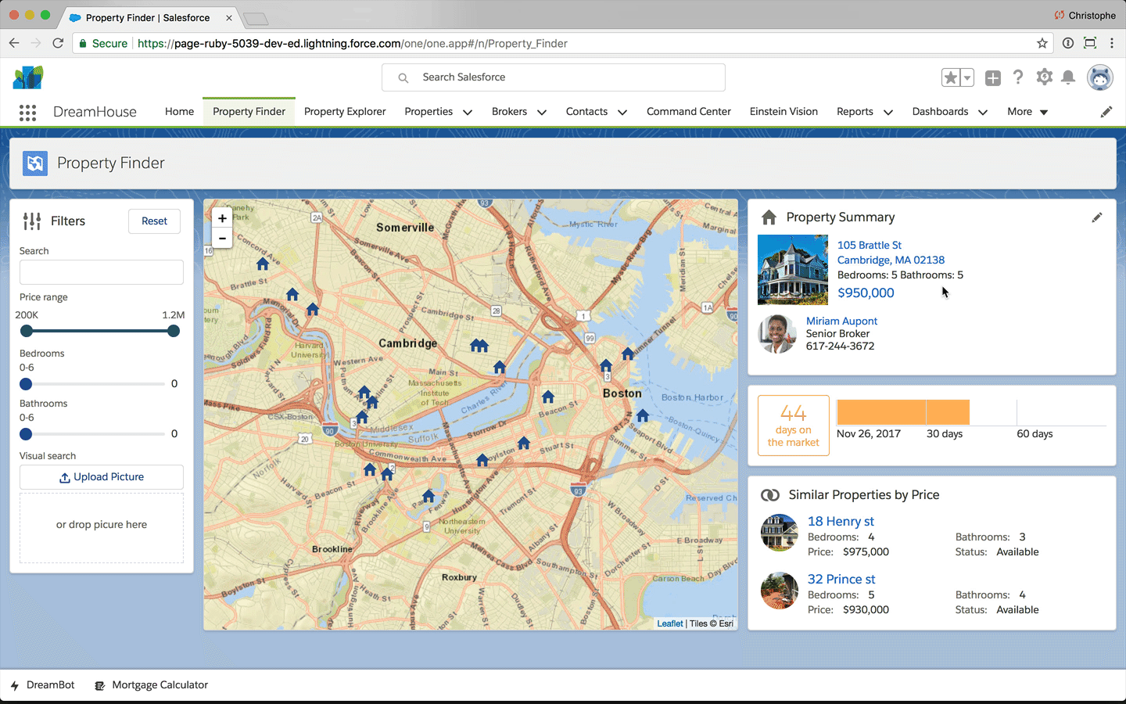
Task: Click the $950,000 price text
Action: click(x=866, y=293)
